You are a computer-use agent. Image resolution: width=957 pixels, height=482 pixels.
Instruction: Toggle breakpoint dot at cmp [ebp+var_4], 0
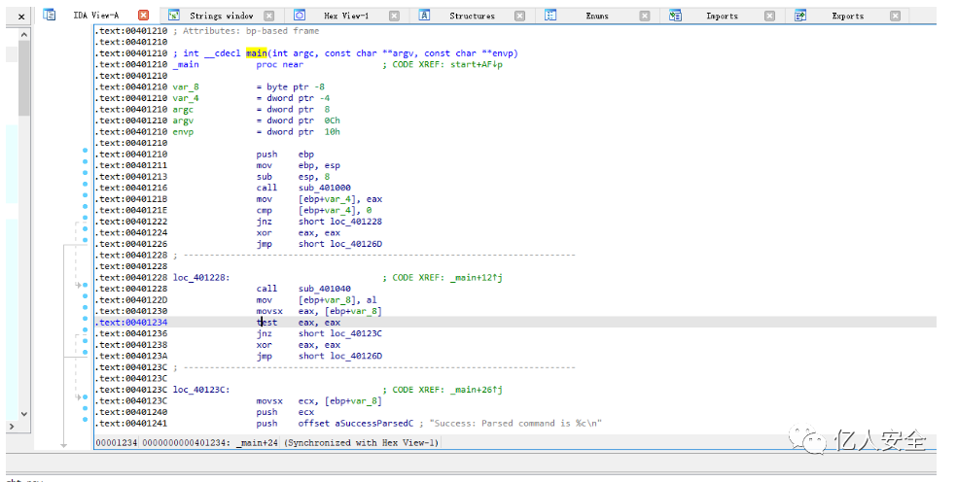[x=85, y=207]
